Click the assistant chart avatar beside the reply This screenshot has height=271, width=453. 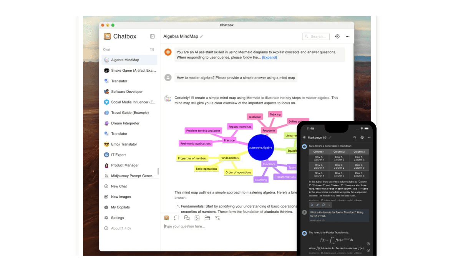click(168, 99)
